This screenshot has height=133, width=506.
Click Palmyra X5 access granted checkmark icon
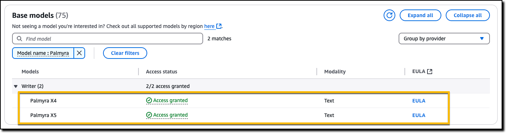(149, 115)
